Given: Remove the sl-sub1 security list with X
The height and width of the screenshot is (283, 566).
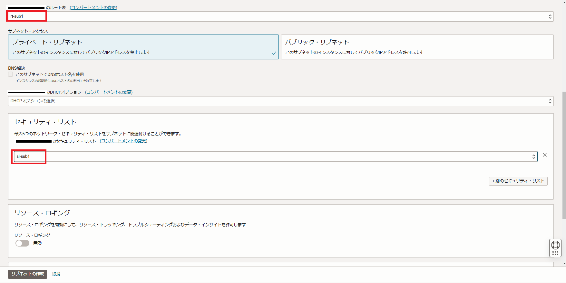Looking at the screenshot, I should coord(545,155).
